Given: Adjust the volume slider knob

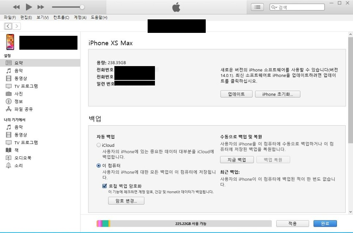Looking at the screenshot, I should [82, 7].
